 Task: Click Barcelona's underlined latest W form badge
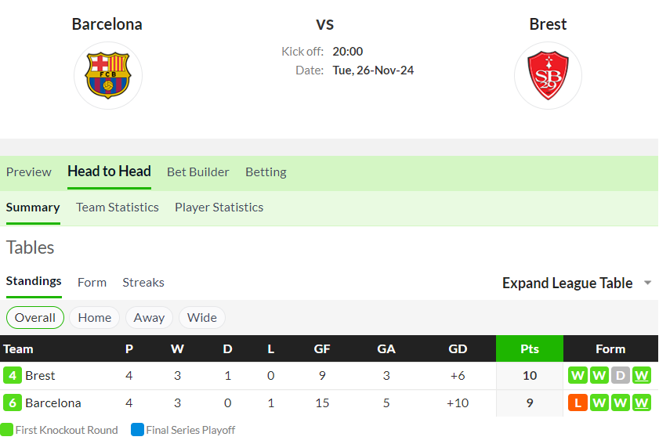click(641, 402)
